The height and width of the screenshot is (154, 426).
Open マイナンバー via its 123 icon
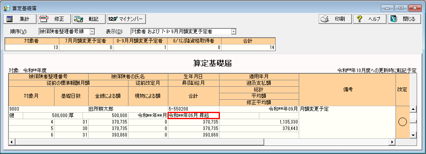tap(113, 19)
